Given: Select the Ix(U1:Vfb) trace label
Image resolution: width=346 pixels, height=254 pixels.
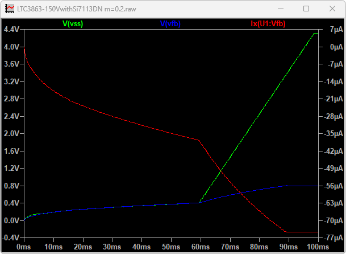Looking at the screenshot, I should (x=268, y=23).
